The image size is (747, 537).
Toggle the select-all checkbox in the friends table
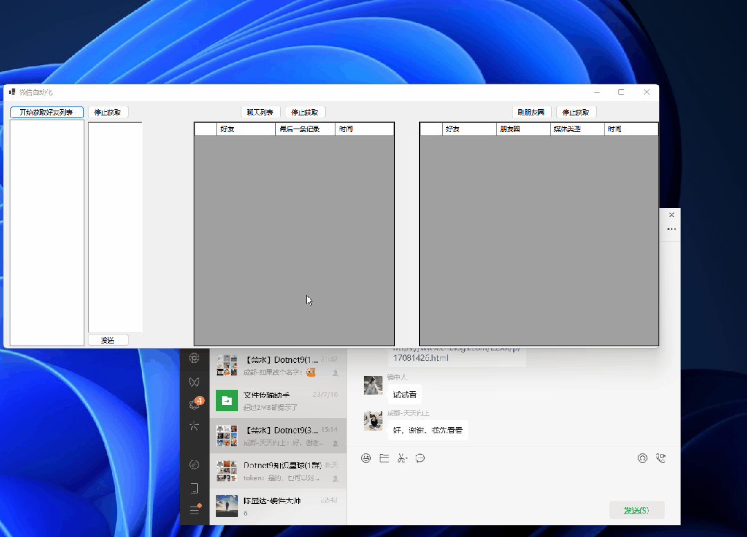pyautogui.click(x=203, y=129)
